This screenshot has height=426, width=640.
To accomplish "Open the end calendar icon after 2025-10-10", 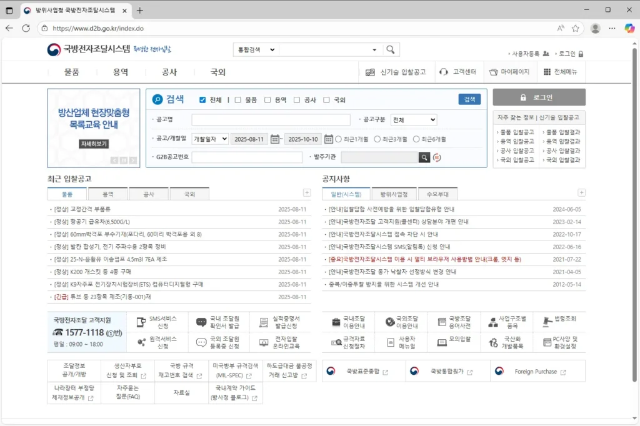I will (328, 139).
